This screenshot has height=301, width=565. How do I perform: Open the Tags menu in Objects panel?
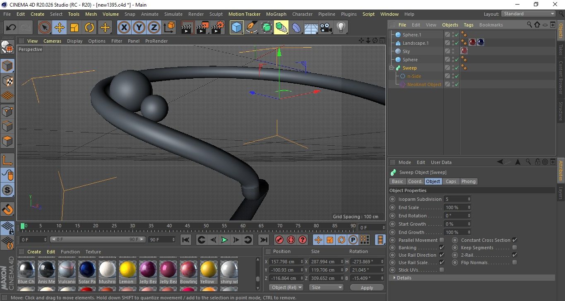[469, 25]
